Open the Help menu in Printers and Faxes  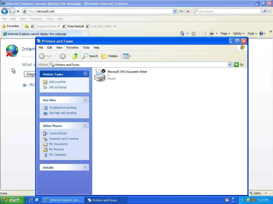click(97, 48)
